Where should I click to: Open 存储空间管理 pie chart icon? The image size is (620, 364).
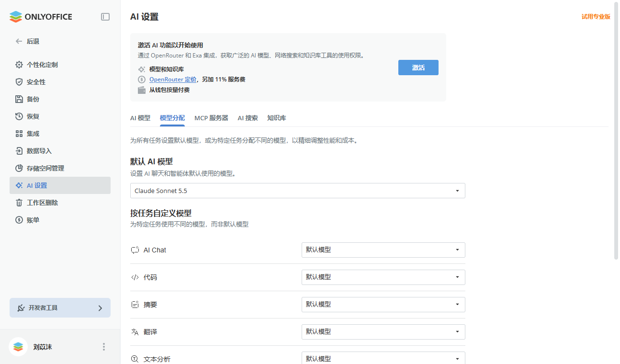coord(19,168)
